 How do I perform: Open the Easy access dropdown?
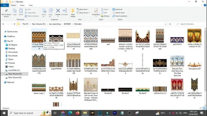click(83, 13)
